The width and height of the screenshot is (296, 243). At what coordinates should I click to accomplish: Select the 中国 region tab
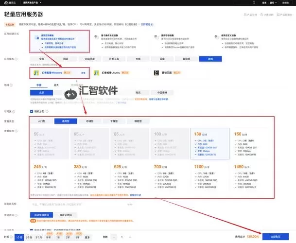click(39, 85)
